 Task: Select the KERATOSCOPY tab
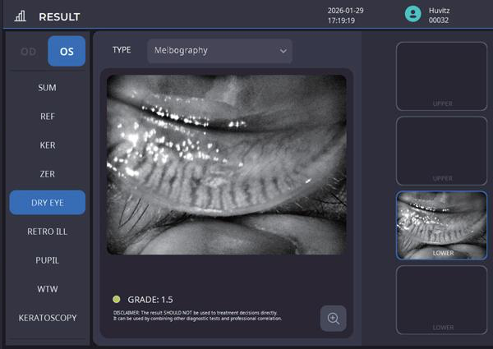[47, 318]
